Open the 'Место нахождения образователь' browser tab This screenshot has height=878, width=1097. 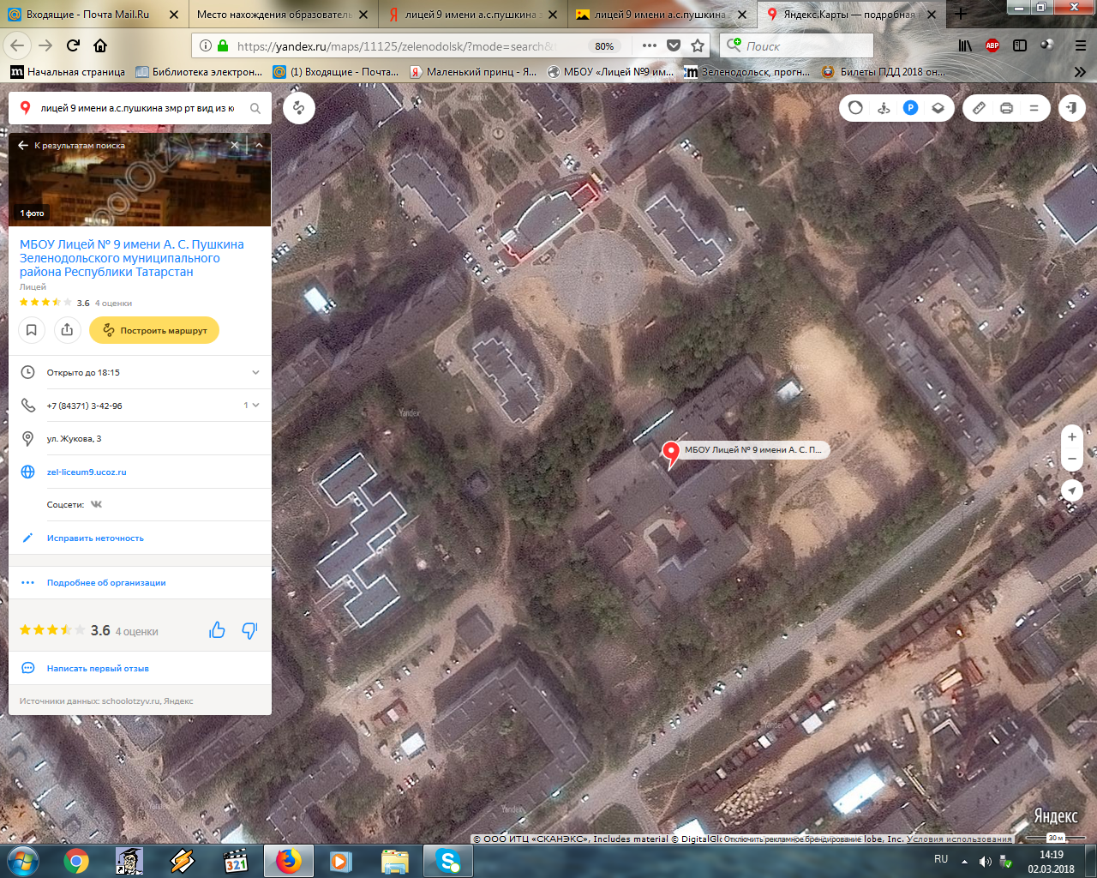274,15
